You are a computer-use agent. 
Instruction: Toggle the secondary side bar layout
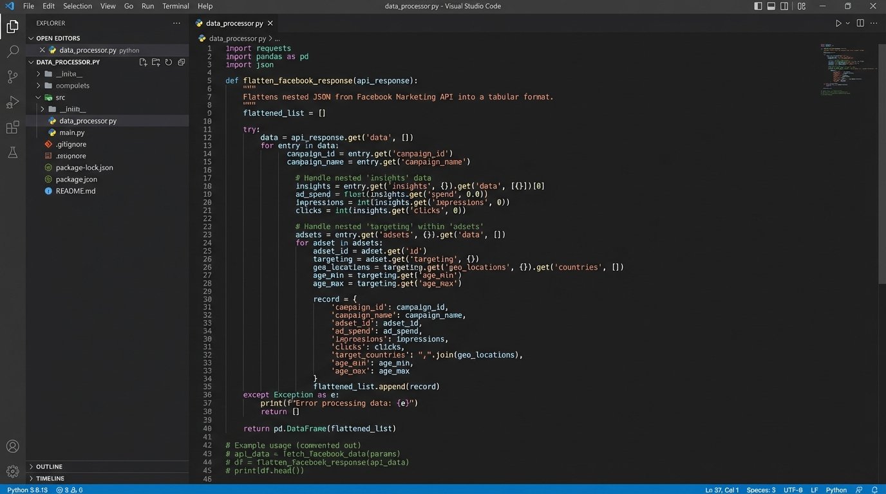784,6
